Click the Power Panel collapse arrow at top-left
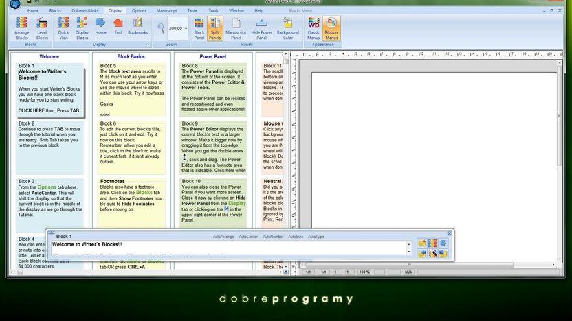Screen dimensions: 572x321 pos(51,233)
